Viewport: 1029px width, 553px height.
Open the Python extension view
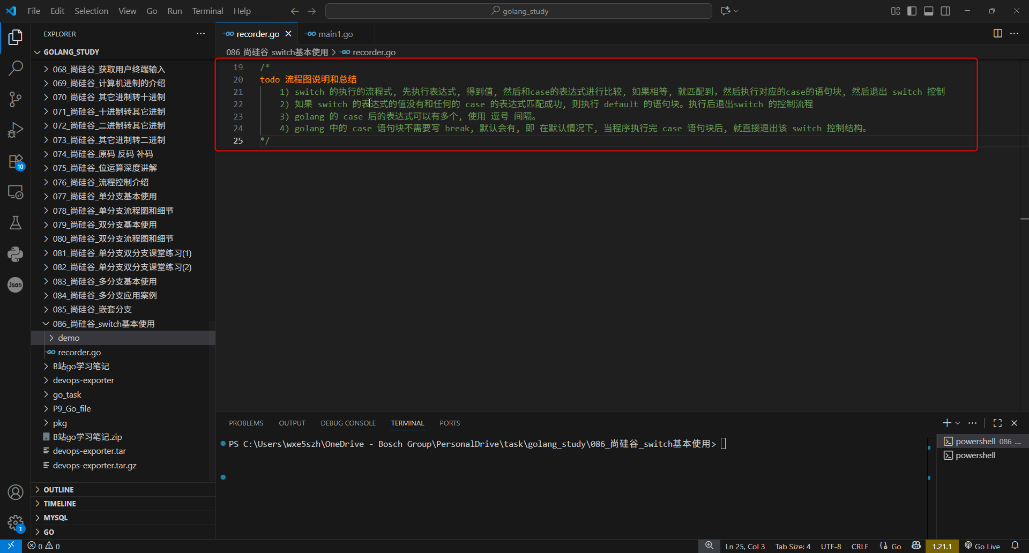pyautogui.click(x=16, y=254)
